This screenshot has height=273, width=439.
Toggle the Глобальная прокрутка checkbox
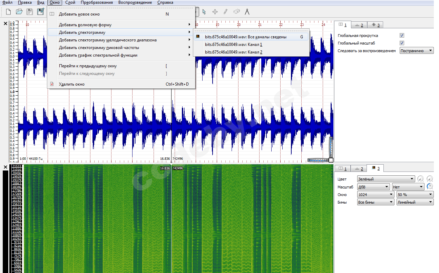coord(402,36)
